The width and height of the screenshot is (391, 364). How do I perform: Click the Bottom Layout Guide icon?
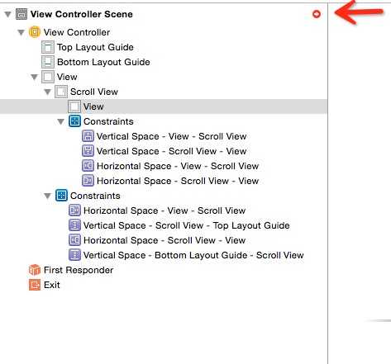coord(48,62)
